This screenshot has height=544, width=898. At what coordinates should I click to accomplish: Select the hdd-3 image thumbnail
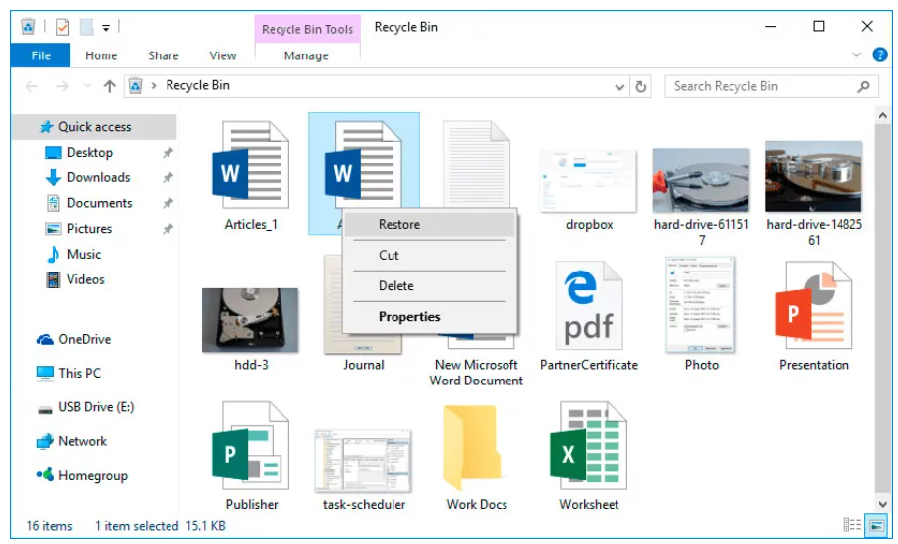[x=251, y=320]
